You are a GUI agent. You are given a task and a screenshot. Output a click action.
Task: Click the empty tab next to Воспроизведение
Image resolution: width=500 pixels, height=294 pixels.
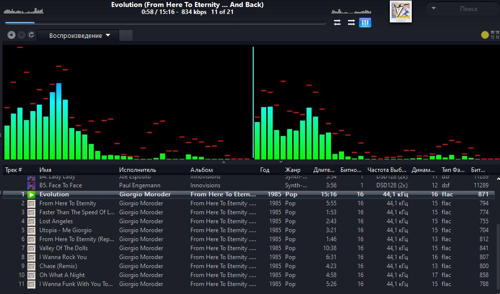tap(126, 35)
